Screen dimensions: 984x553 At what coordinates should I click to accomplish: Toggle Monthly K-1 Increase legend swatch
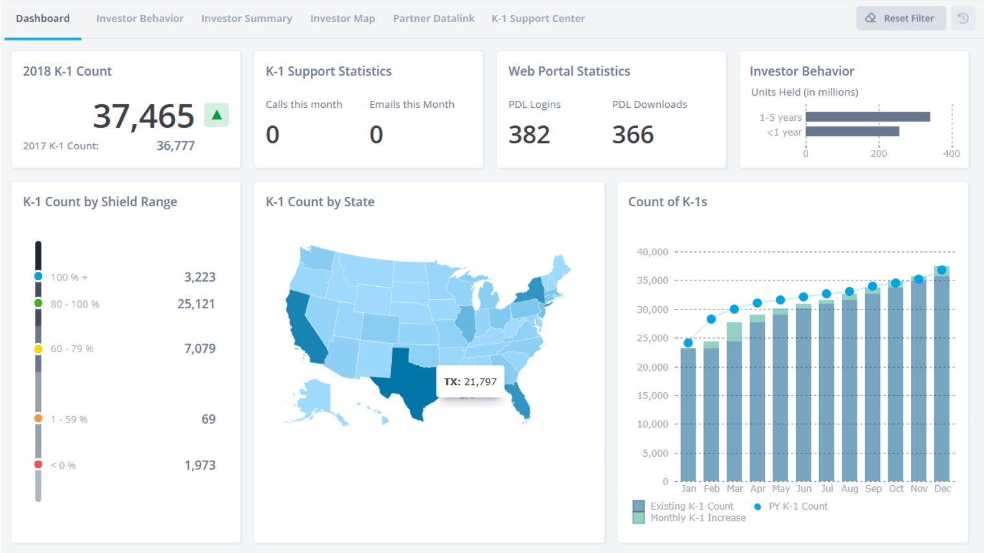tap(639, 517)
